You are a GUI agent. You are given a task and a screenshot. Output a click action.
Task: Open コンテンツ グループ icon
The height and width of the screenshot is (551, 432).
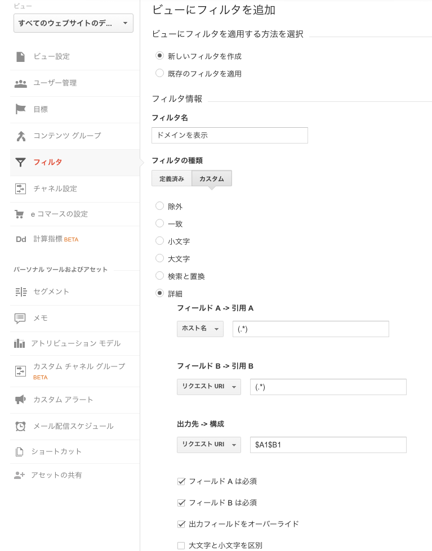[21, 136]
